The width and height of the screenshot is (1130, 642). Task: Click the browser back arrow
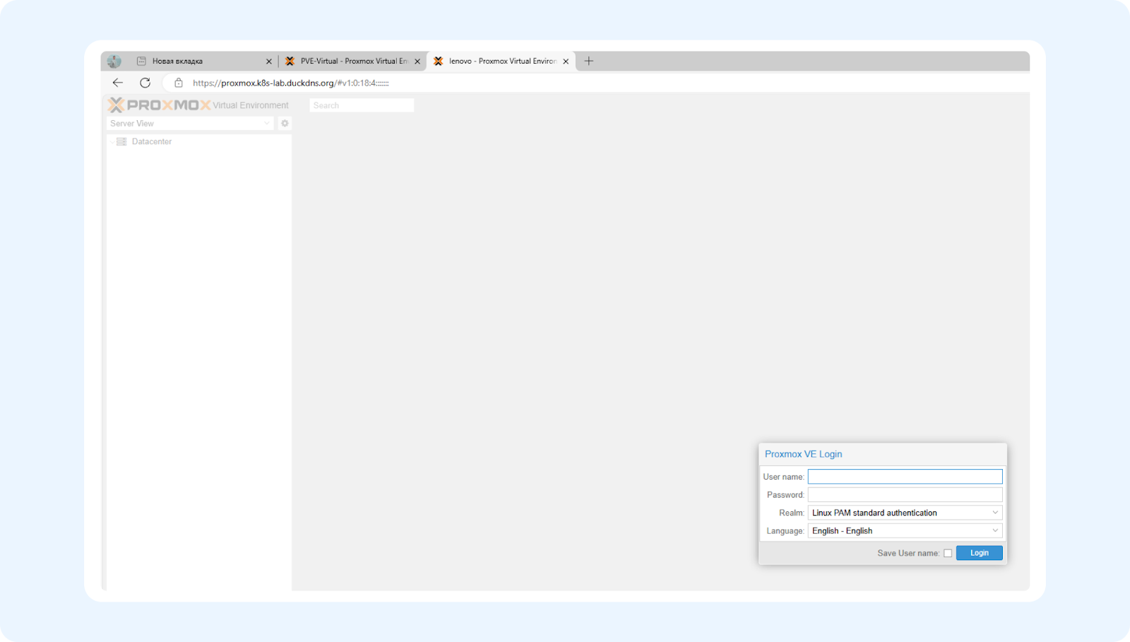118,83
